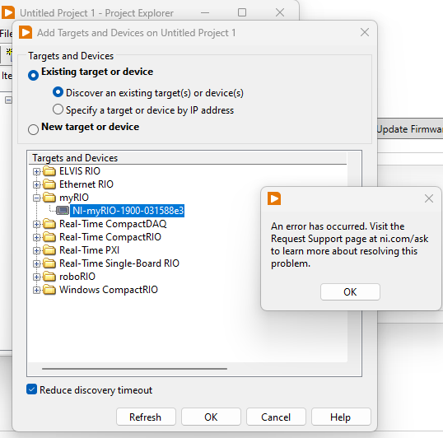Expand Real-Time Single-Board RIO folder
Image resolution: width=443 pixels, height=438 pixels.
pyautogui.click(x=36, y=263)
